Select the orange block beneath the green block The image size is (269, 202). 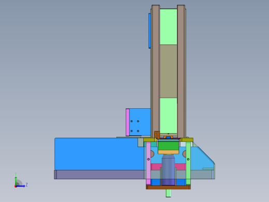tap(168, 152)
